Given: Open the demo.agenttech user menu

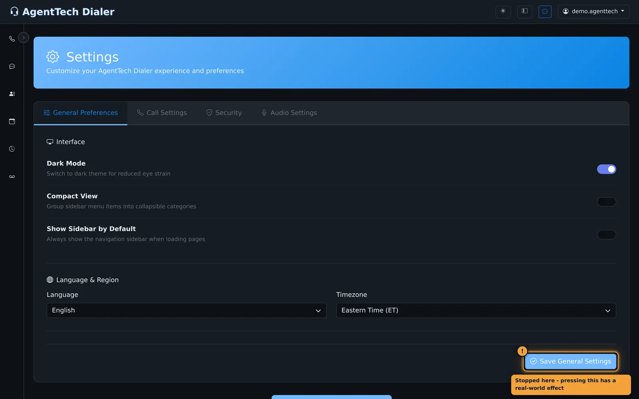Looking at the screenshot, I should click(593, 11).
